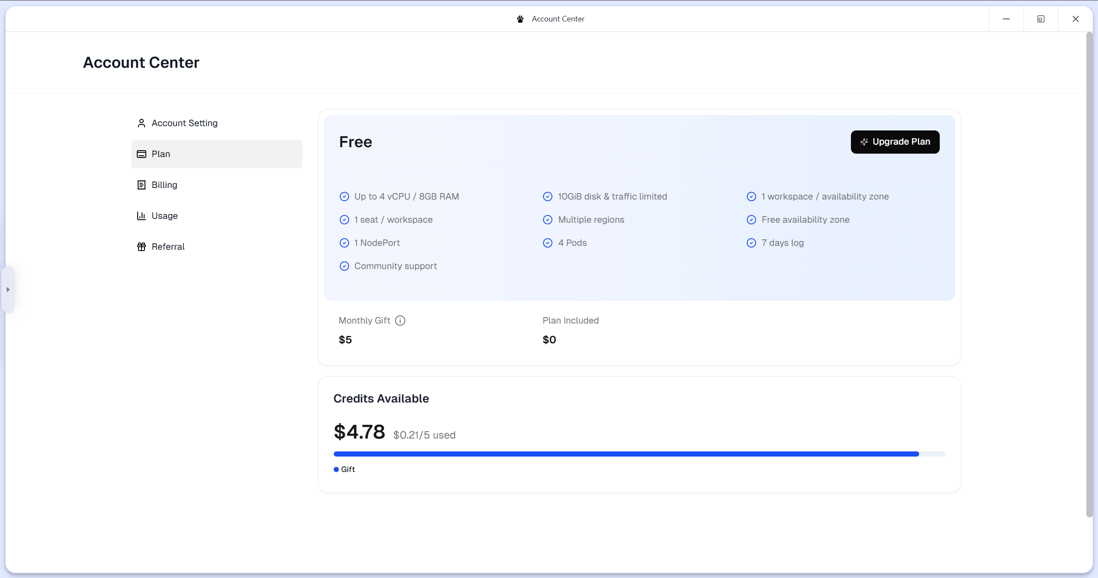This screenshot has width=1098, height=578.
Task: Expand the collapsed left side panel arrow
Action: pos(8,290)
